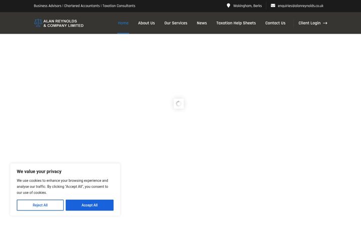Click the Client Login link
The image size is (361, 226).
tap(309, 23)
